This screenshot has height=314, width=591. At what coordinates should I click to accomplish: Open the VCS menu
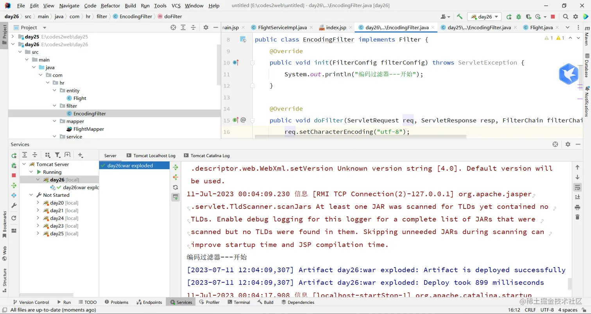176,6
